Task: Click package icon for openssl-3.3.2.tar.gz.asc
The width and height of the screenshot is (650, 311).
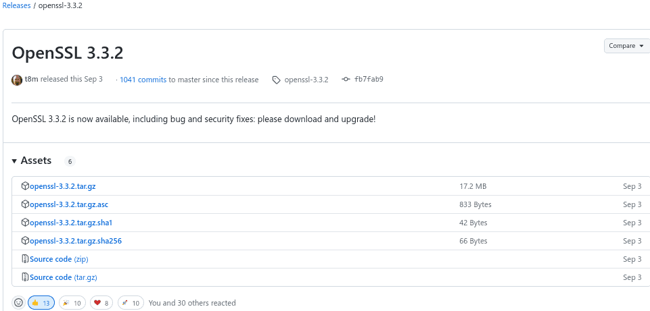Action: 25,204
